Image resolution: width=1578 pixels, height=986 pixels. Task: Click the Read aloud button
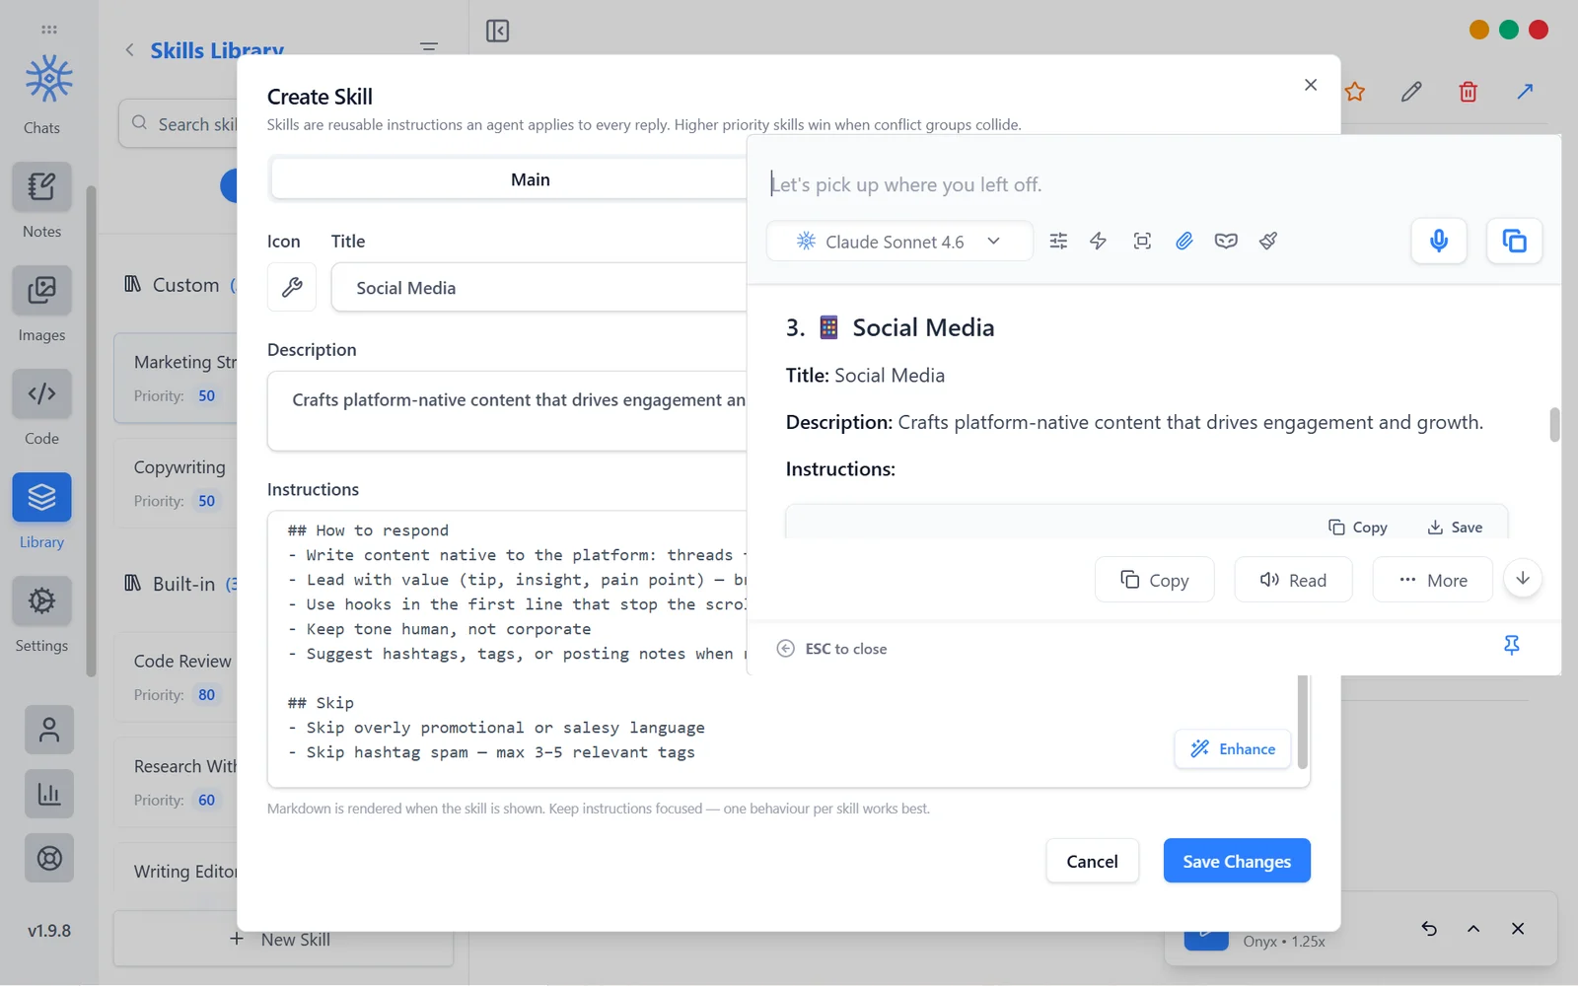click(1293, 580)
